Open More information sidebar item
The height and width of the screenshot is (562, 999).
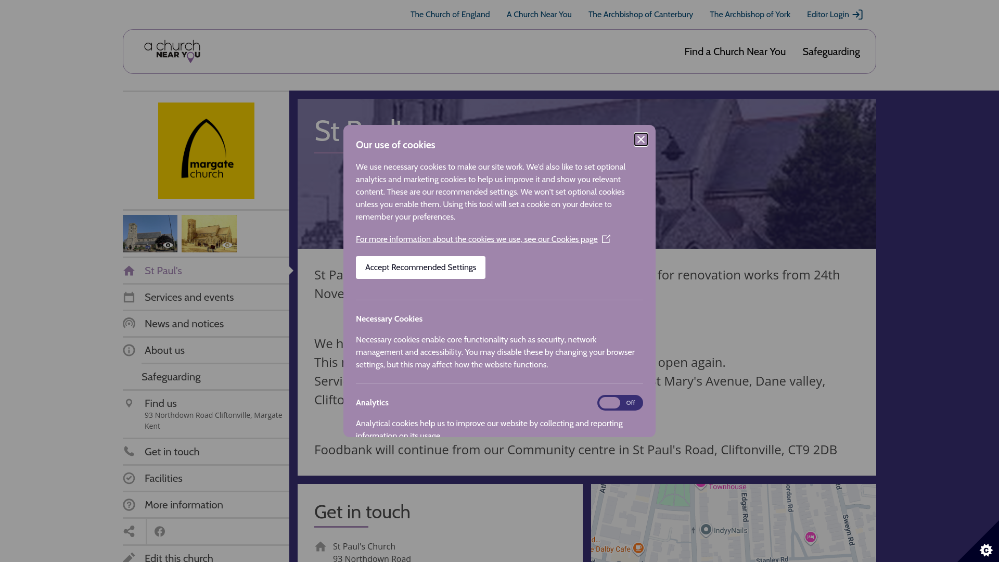[206, 505]
